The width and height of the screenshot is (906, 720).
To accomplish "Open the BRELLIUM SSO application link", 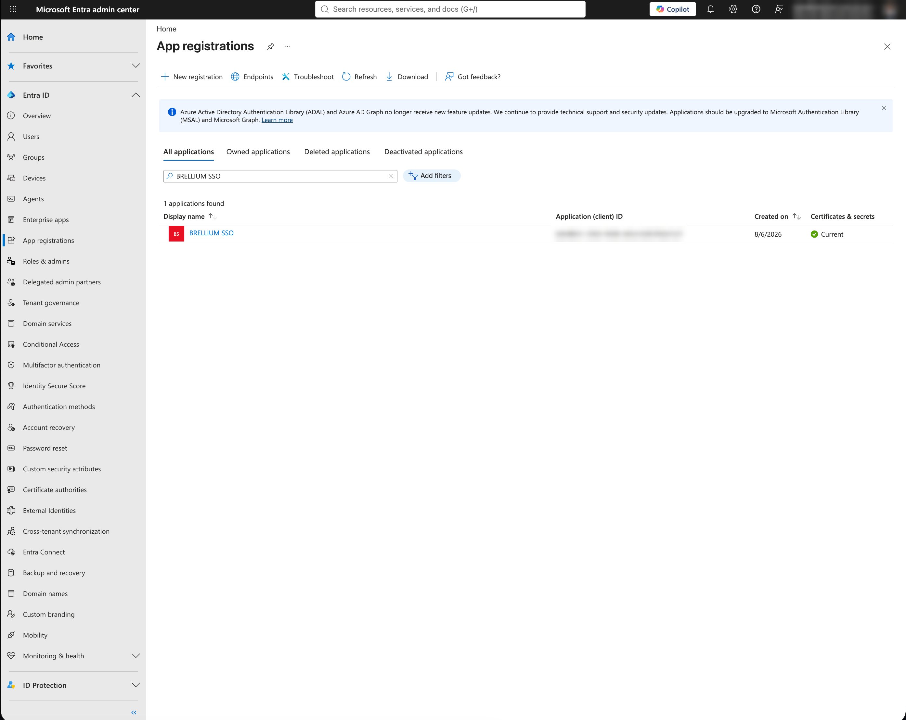I will pos(211,233).
